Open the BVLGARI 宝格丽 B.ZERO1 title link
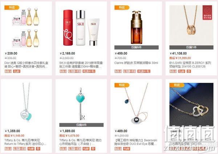The width and height of the screenshot is (218, 154). tap(190, 65)
